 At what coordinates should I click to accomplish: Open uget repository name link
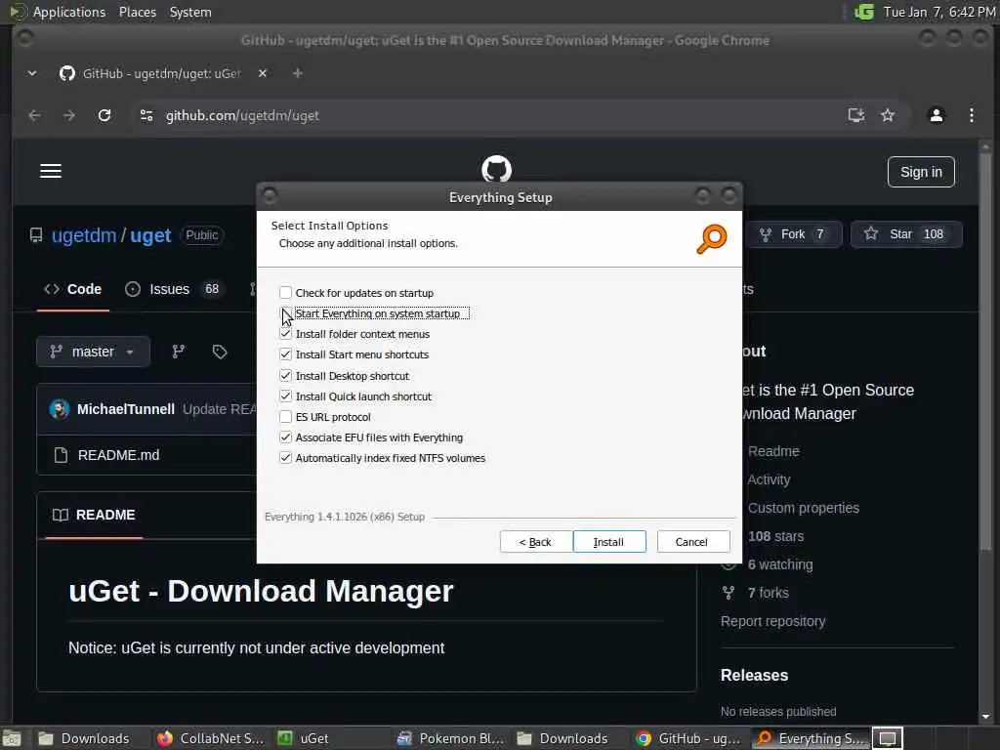pos(150,235)
